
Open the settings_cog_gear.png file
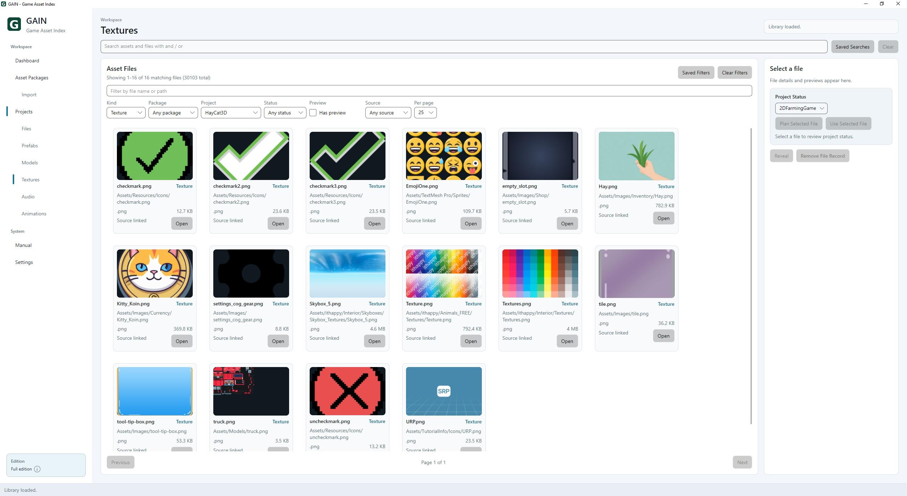coord(278,341)
